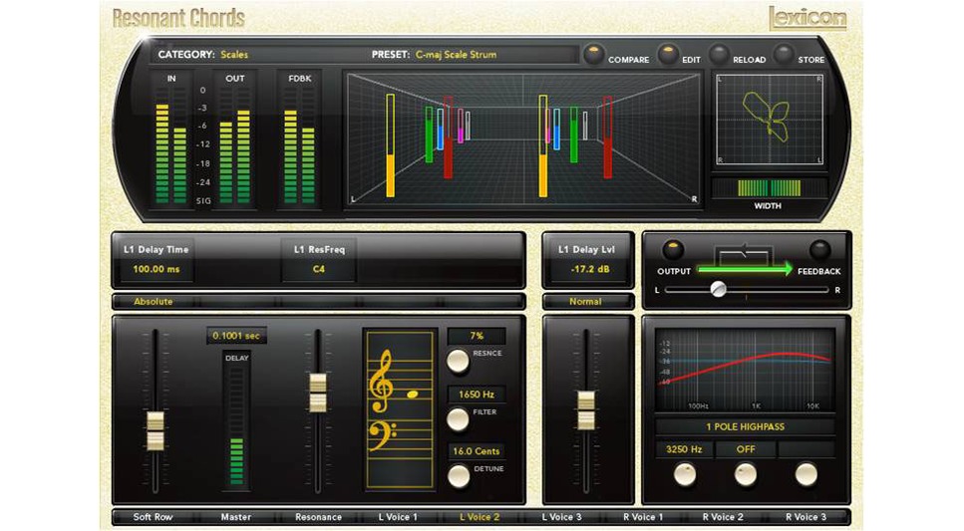The height and width of the screenshot is (531, 964).
Task: Click the L1 Delay Time value field
Action: pyautogui.click(x=151, y=270)
